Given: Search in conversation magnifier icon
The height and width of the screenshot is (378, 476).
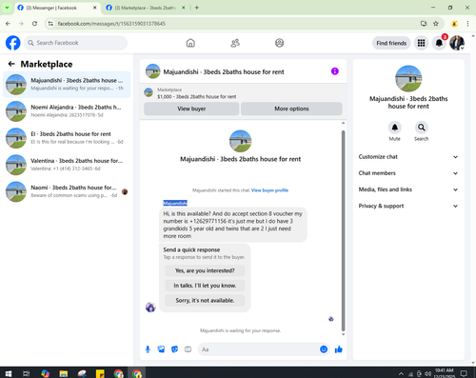Looking at the screenshot, I should pyautogui.click(x=421, y=128).
